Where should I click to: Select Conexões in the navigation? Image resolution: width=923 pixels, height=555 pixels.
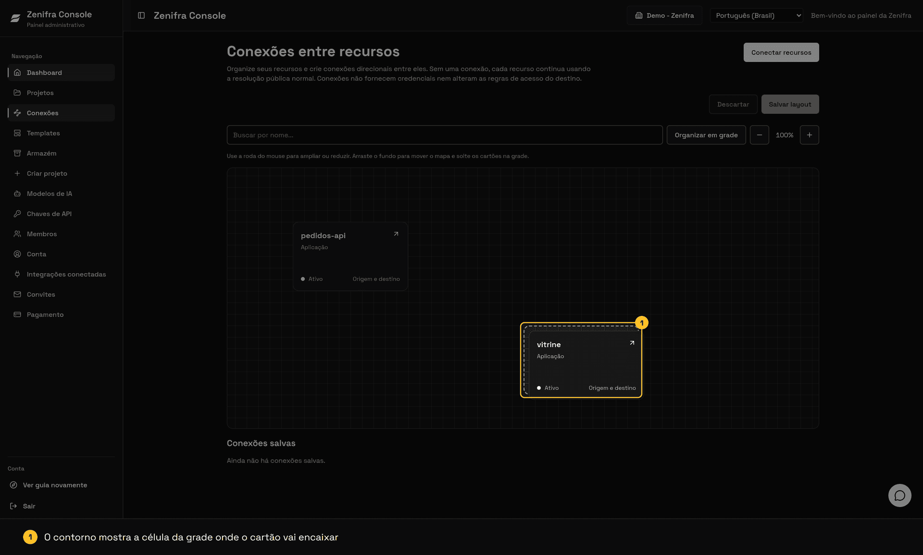tap(62, 113)
